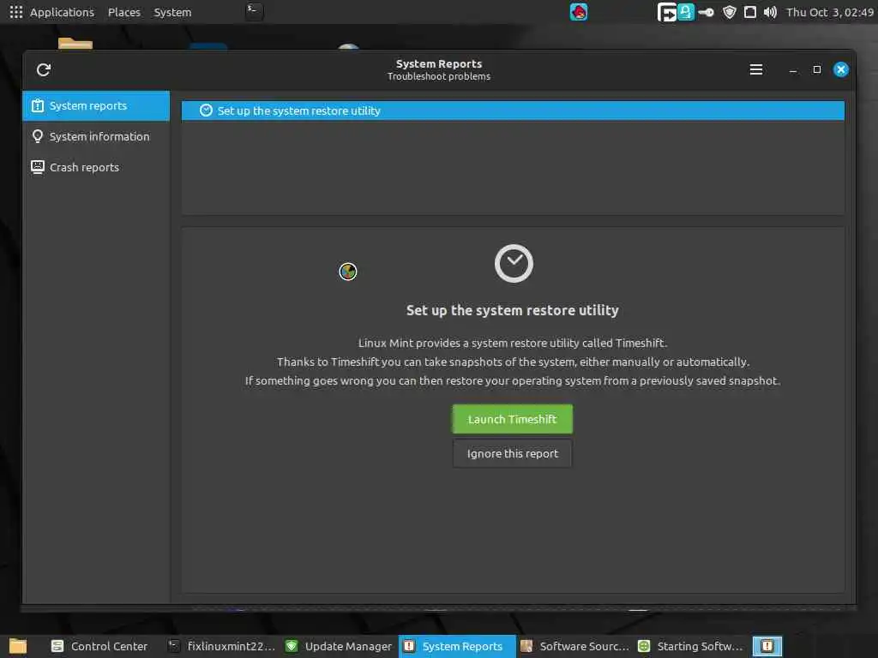
Task: Maximize the System Reports window
Action: tap(817, 69)
